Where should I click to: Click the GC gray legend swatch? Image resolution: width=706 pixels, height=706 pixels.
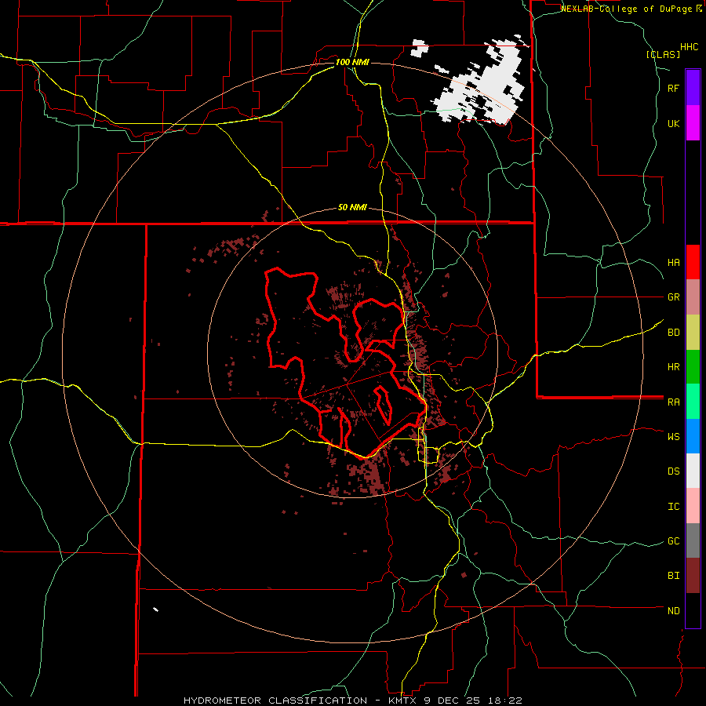pos(693,540)
